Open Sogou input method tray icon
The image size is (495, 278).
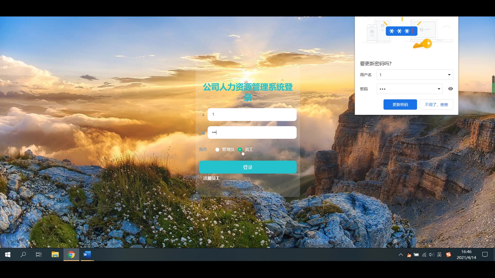[449, 255]
